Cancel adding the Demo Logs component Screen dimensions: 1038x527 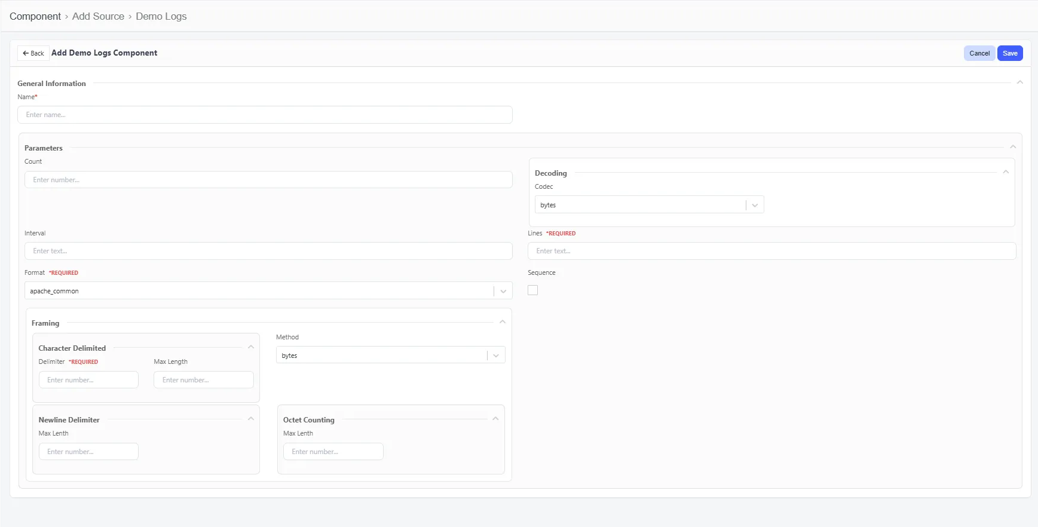979,53
